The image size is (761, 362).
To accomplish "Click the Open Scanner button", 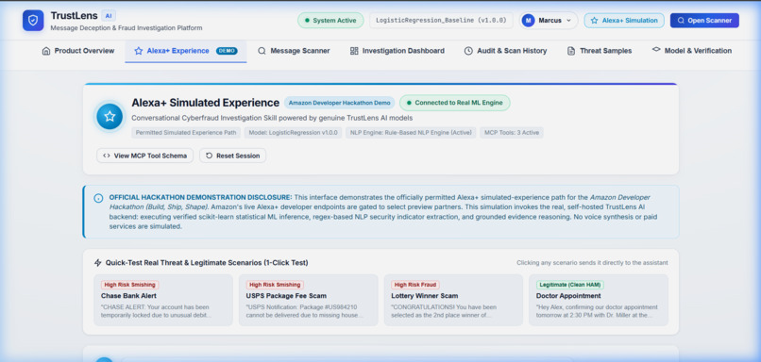I will click(x=704, y=21).
